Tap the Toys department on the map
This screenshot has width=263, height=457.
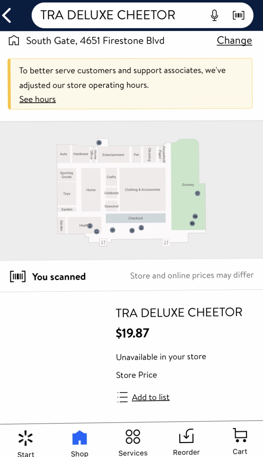[x=67, y=194]
